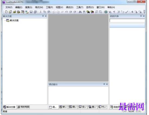Image resolution: width=149 pixels, height=115 pixels.
Task: Pin the 解决方案 panel
Action: 43,16
